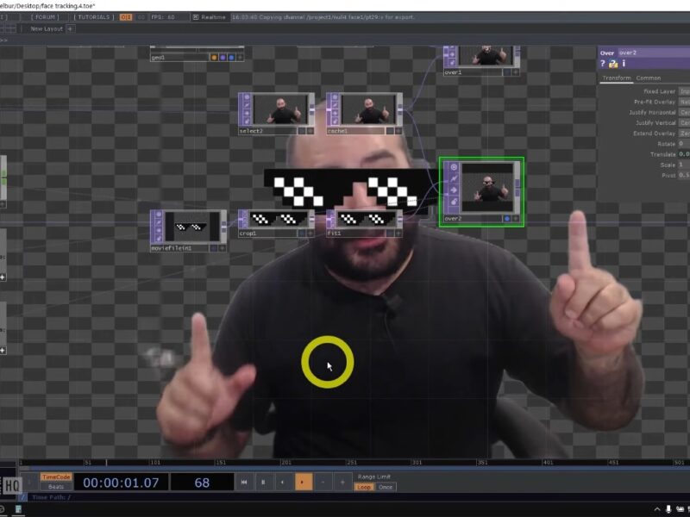
Task: Toggle the display flag on over1 node
Action: click(506, 72)
